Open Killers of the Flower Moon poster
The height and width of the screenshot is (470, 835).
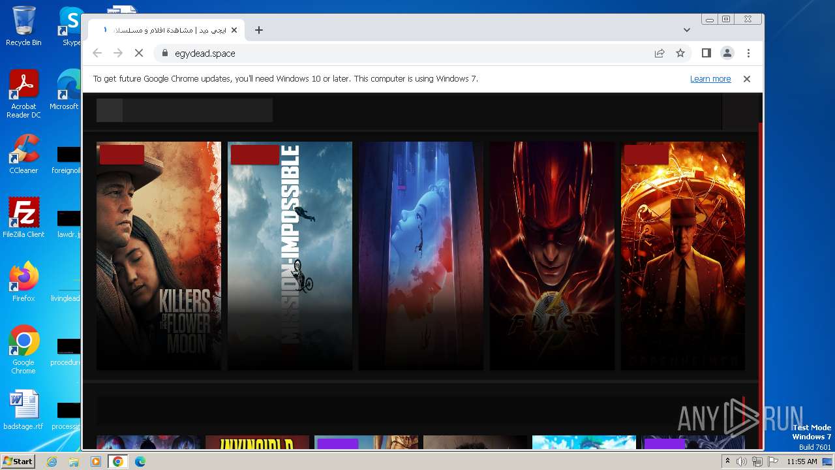coord(159,256)
